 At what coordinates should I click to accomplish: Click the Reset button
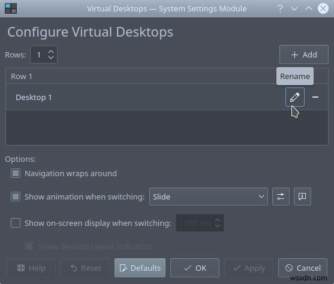point(85,268)
